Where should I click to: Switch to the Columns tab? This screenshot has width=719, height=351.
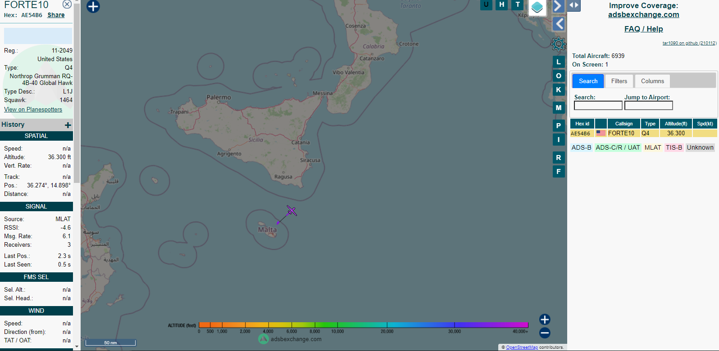(652, 81)
